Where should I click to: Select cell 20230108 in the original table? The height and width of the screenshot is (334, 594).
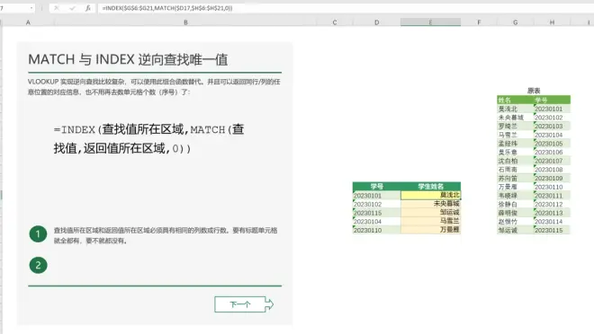[x=552, y=170]
